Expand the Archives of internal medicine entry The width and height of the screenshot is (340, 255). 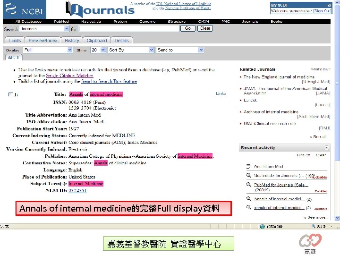[x=240, y=112]
